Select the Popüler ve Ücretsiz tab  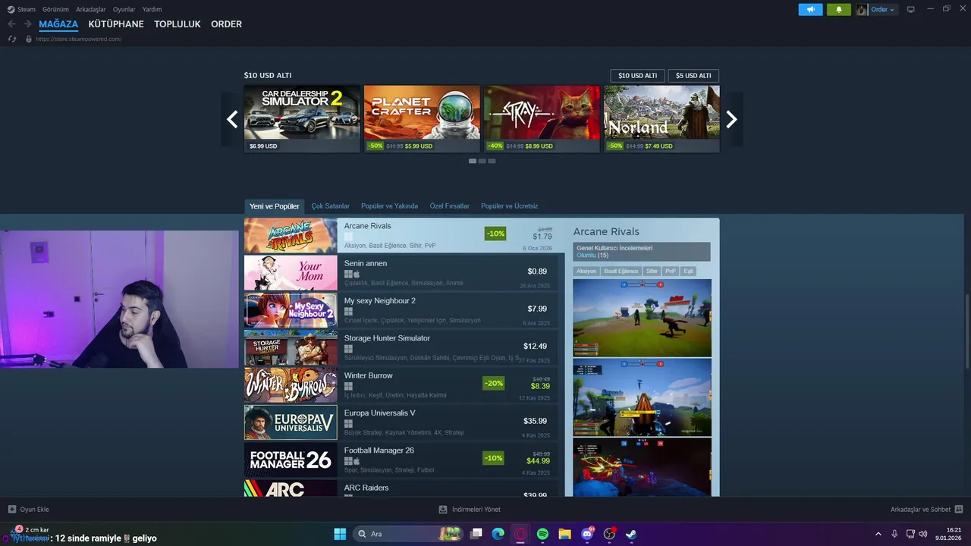point(510,206)
